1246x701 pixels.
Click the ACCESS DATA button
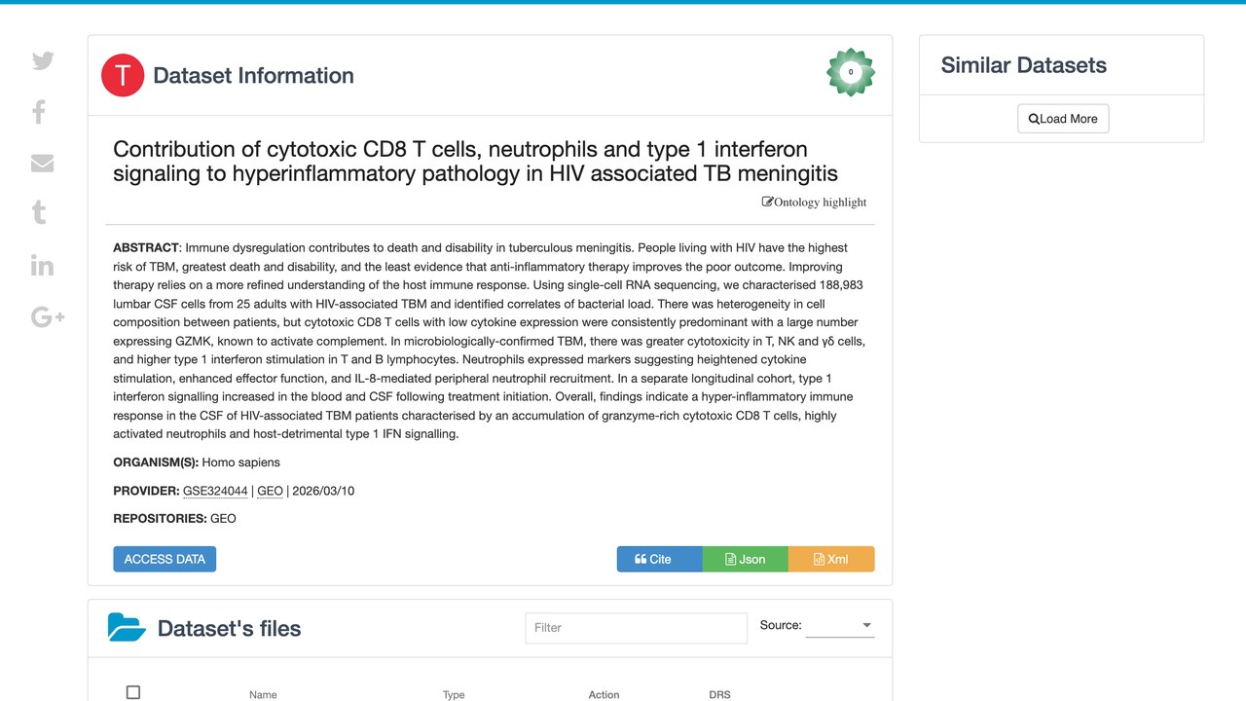[x=165, y=559]
